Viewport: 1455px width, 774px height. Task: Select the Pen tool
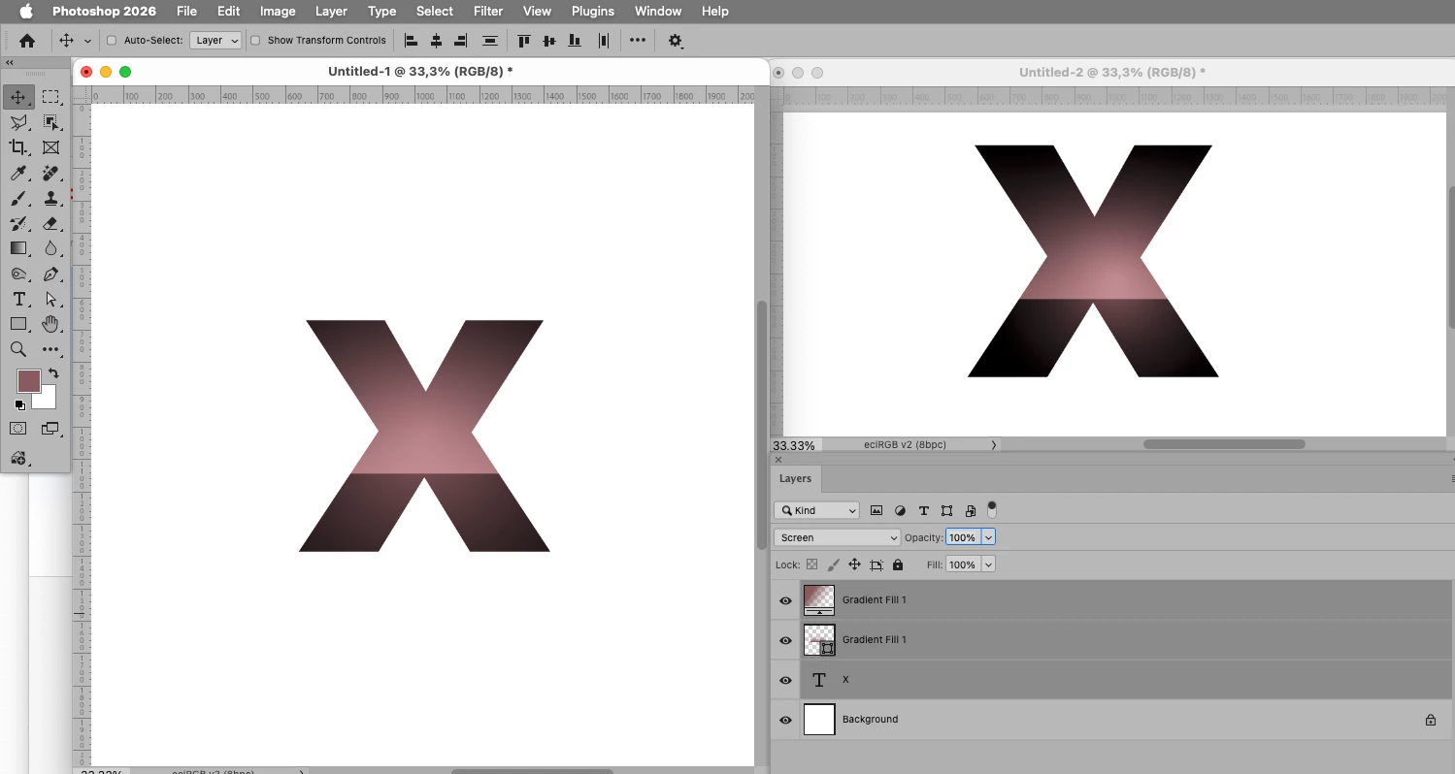coord(51,274)
